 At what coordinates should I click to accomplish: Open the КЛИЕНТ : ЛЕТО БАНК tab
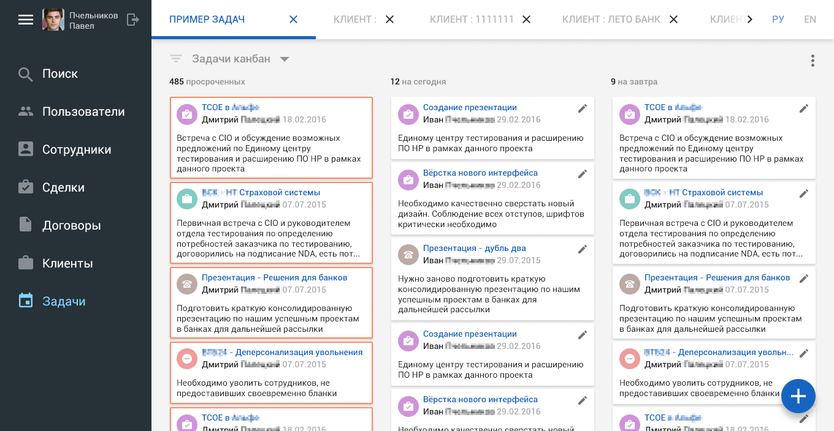[610, 19]
